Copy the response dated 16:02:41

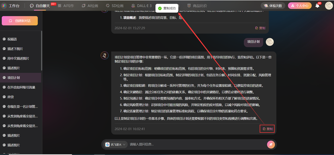coord(267,129)
